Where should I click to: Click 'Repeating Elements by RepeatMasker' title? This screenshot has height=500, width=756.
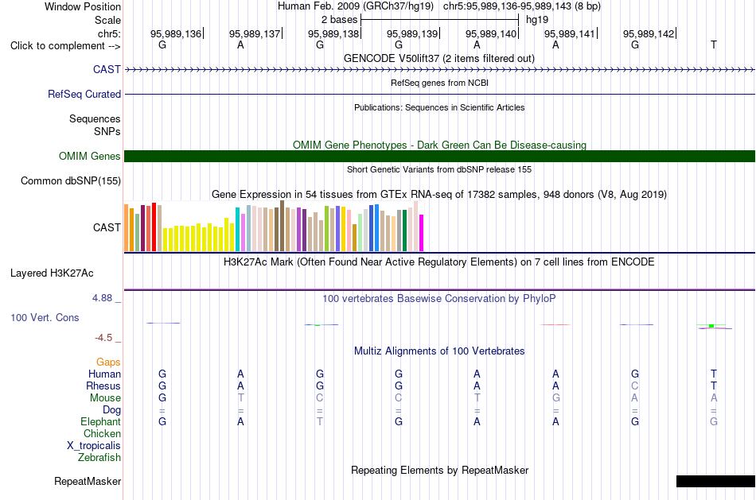tap(440, 470)
